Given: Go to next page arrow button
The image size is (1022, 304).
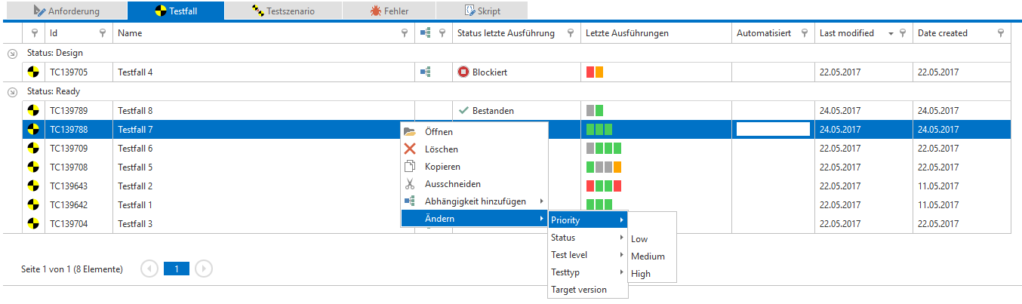Looking at the screenshot, I should (x=204, y=269).
